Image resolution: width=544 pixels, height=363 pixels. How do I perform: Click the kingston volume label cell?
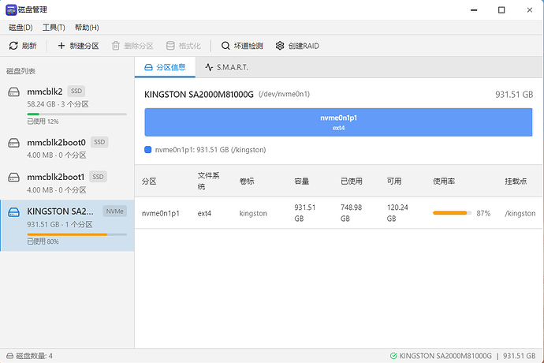coord(253,213)
